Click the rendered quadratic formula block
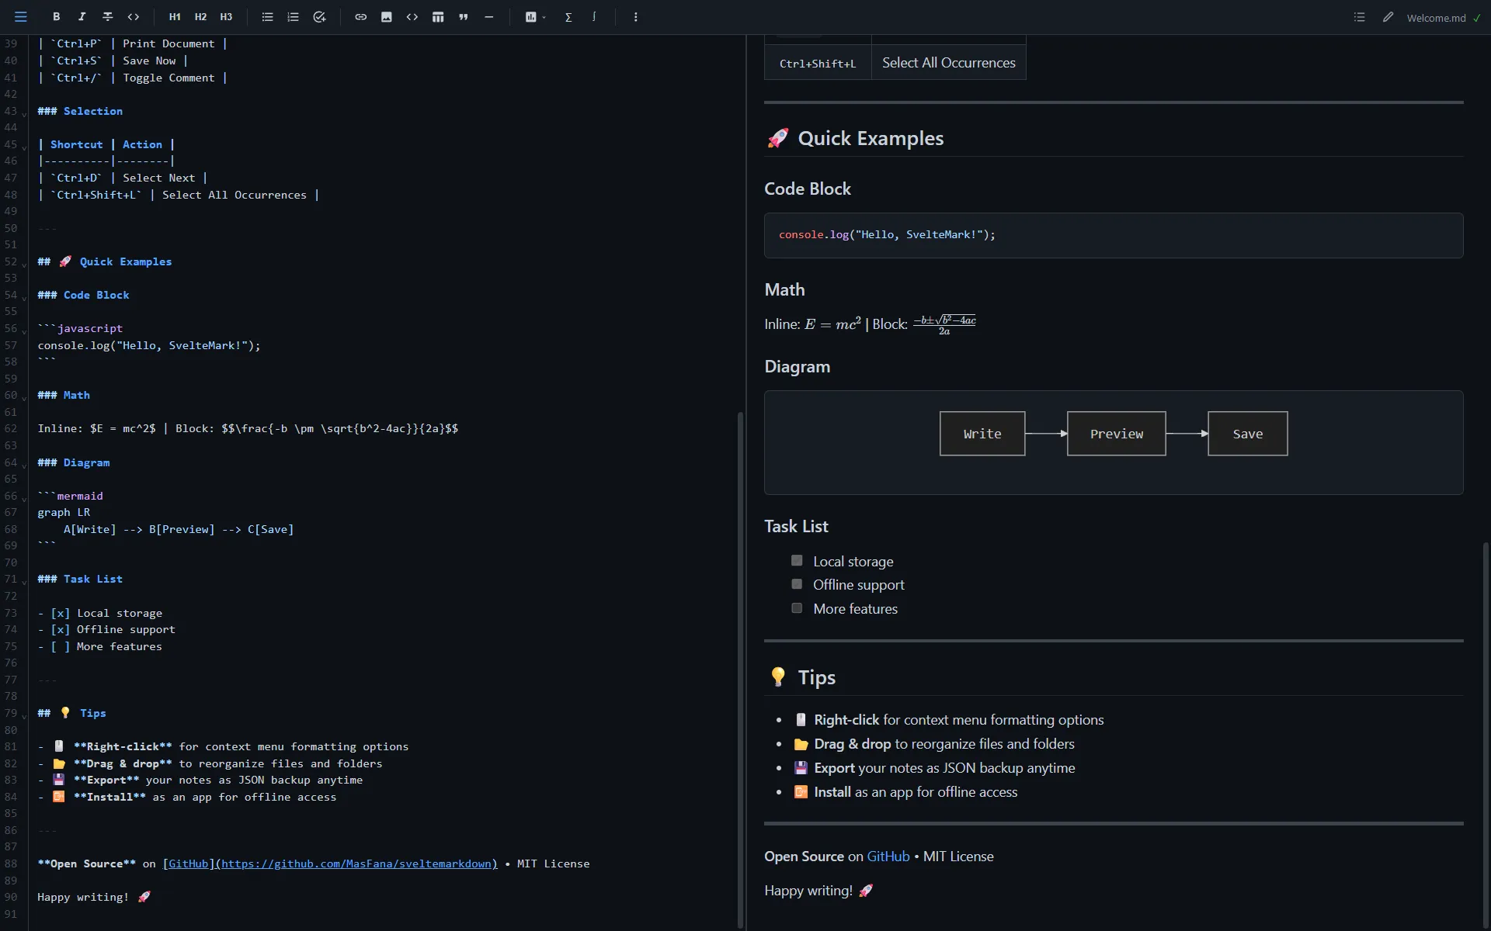1491x931 pixels. pos(944,324)
